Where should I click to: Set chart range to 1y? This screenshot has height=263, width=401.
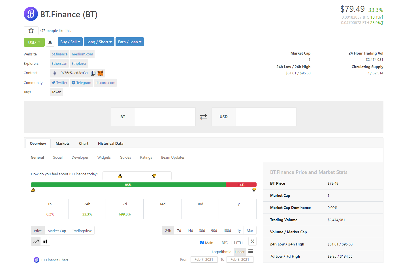point(239,230)
